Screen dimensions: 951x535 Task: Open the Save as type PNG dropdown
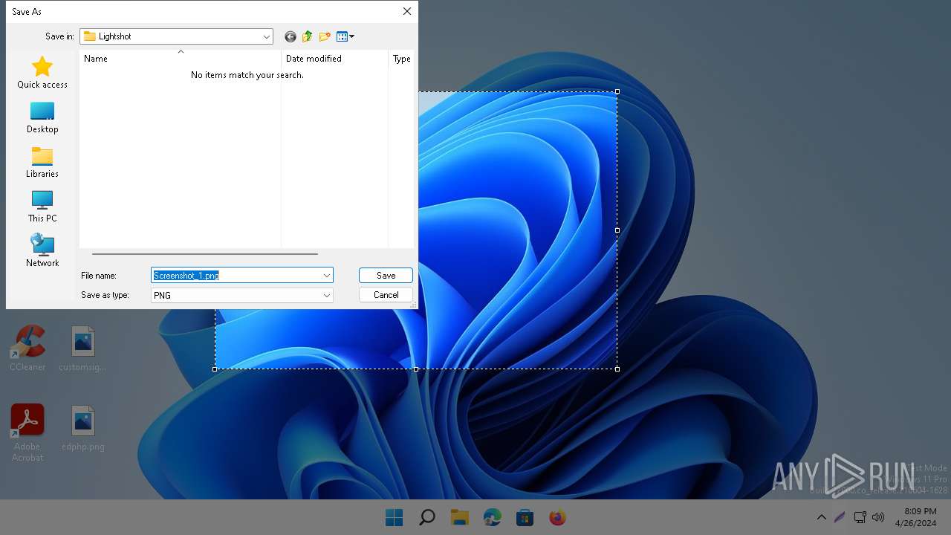coord(241,295)
